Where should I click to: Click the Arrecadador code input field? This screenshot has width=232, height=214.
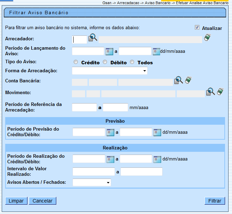[80, 39]
